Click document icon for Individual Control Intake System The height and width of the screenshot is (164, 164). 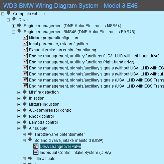pyautogui.click(x=36, y=152)
